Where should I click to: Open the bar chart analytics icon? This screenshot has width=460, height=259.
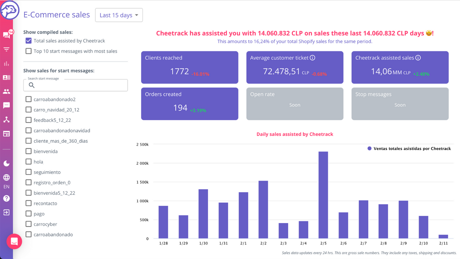(x=6, y=63)
